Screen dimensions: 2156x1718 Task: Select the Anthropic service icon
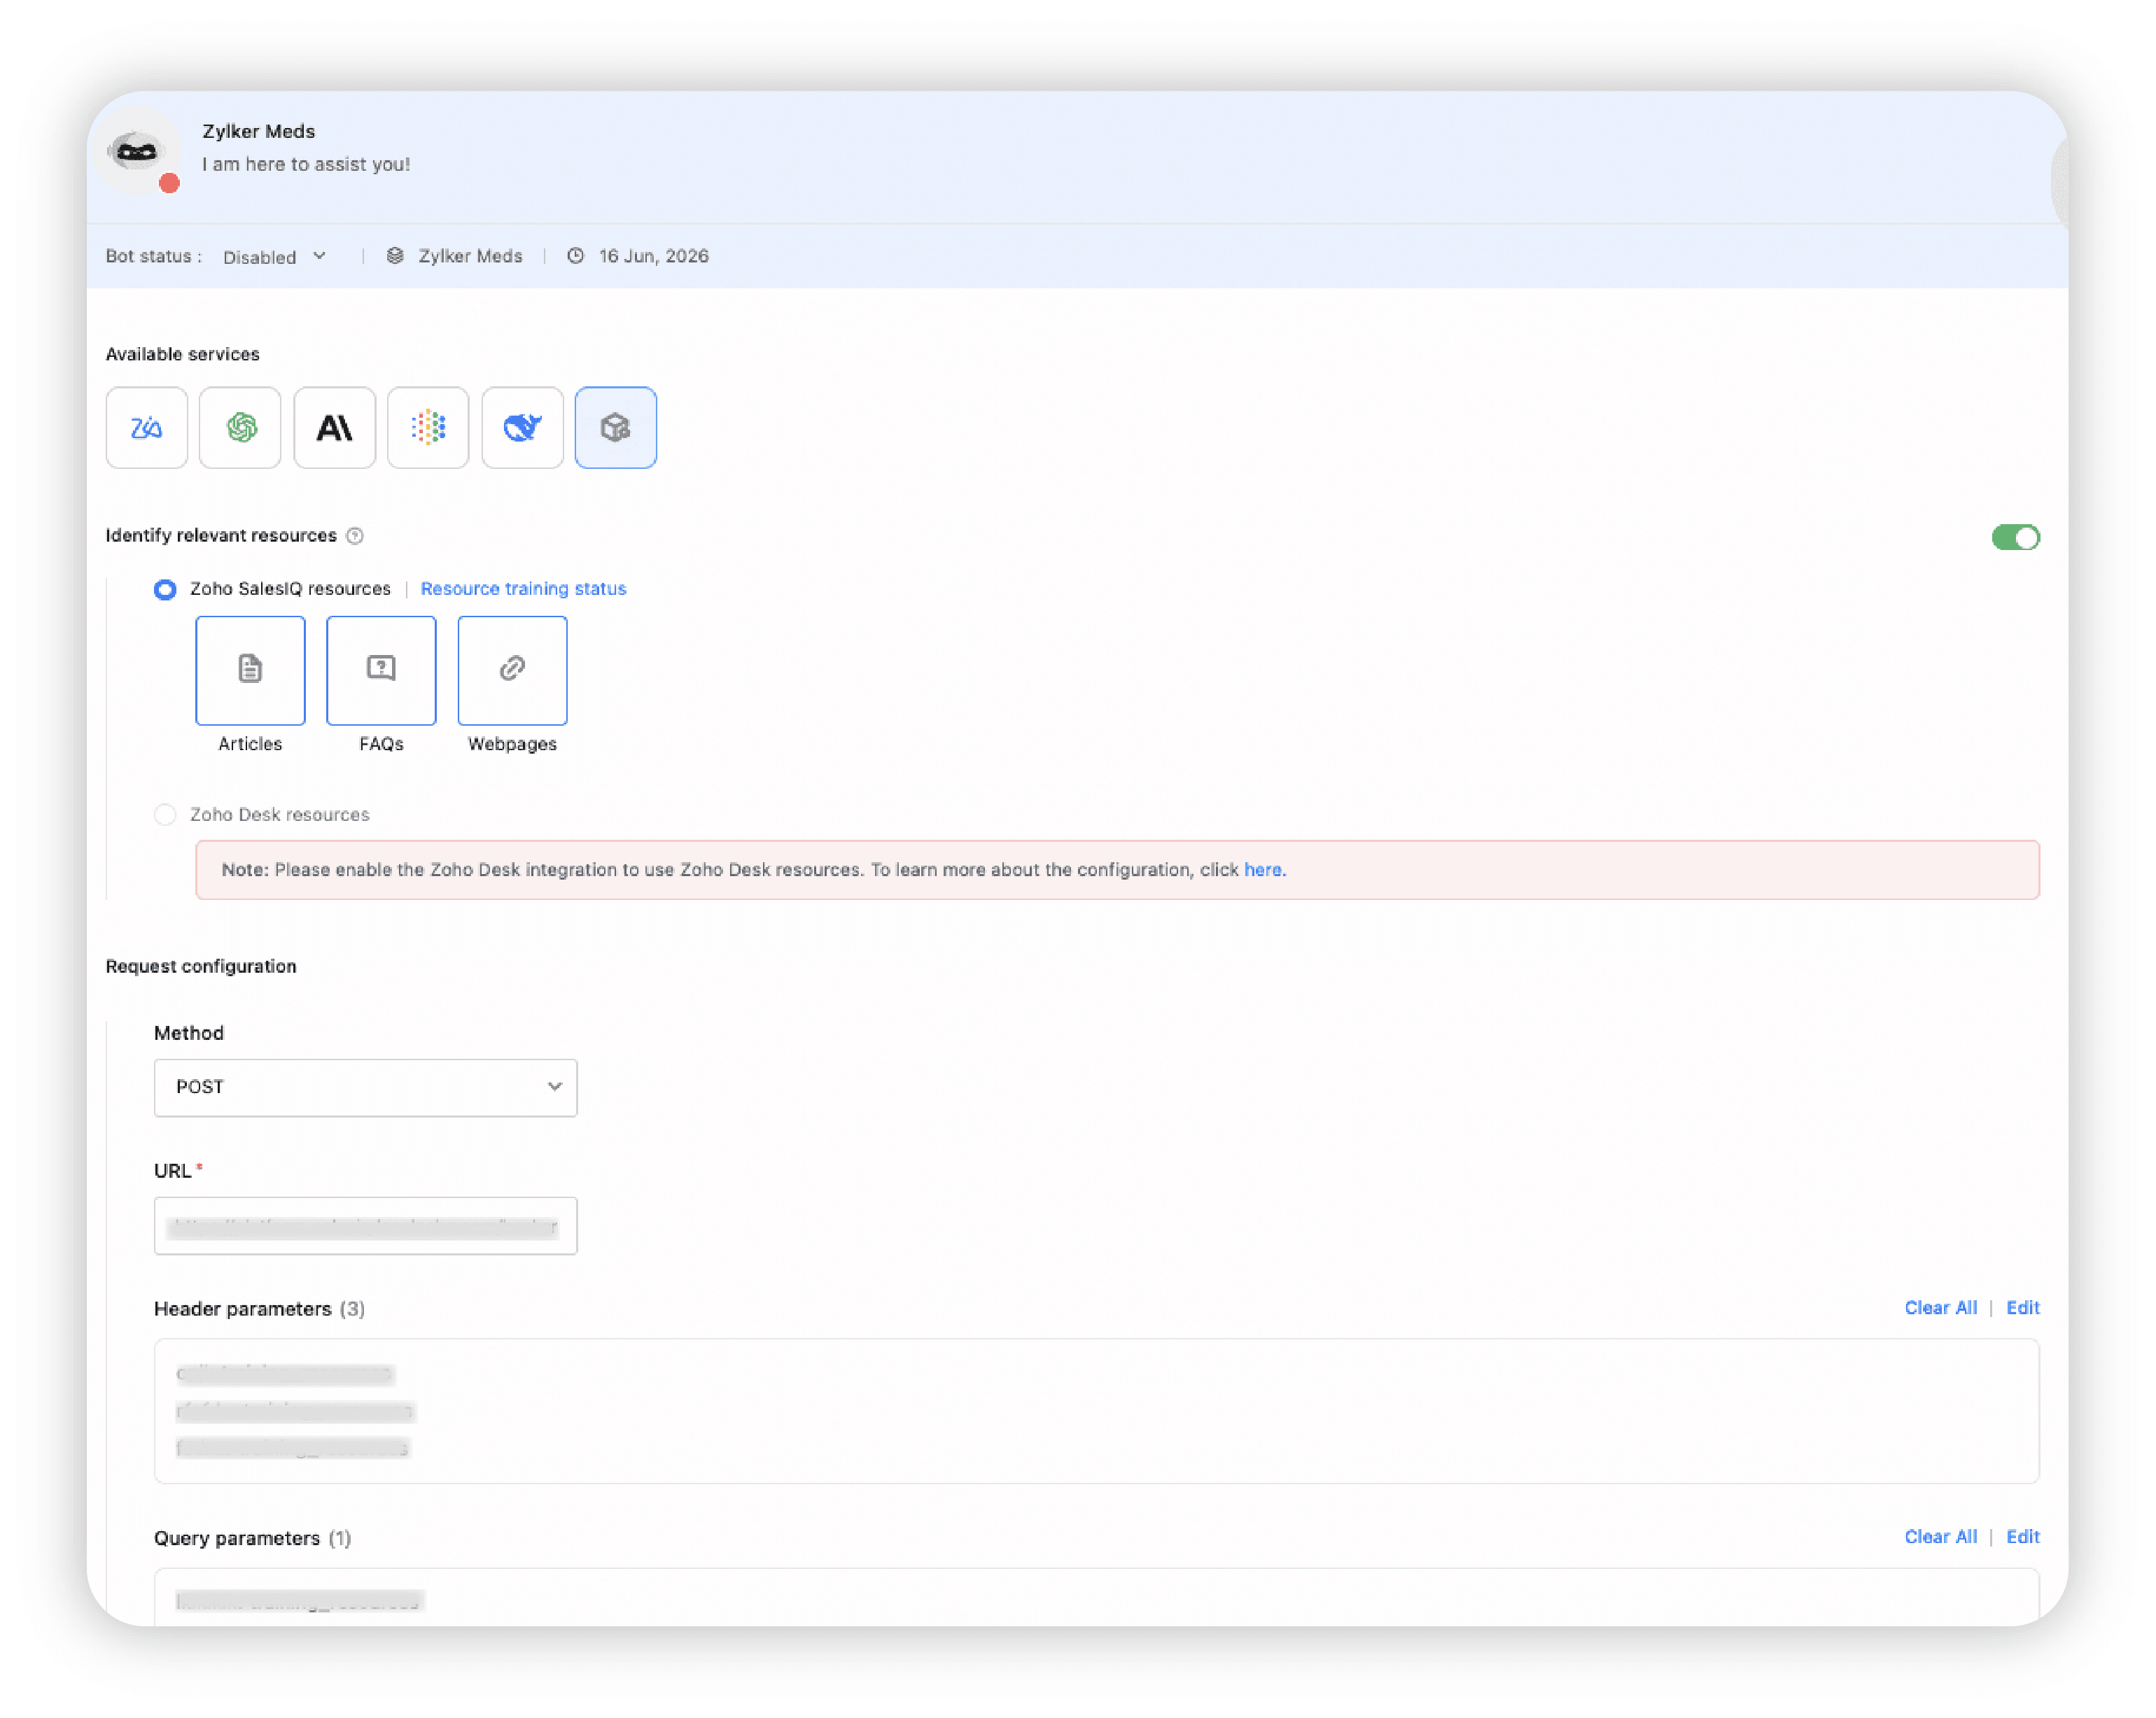click(x=334, y=428)
